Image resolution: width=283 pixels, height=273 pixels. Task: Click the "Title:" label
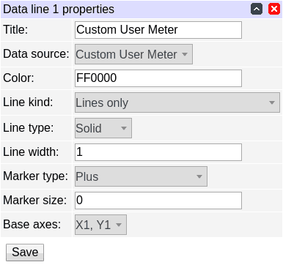point(15,30)
